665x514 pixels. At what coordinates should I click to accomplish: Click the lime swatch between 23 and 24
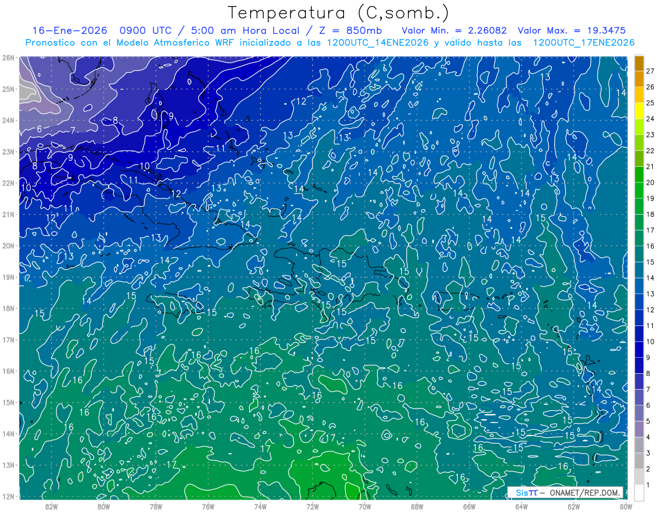(x=639, y=127)
